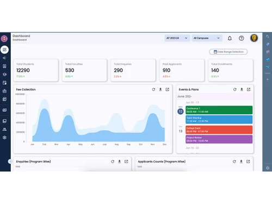This screenshot has height=204, width=272.
Task: Open the calendar scheduling sidebar icon
Action: coord(4,83)
